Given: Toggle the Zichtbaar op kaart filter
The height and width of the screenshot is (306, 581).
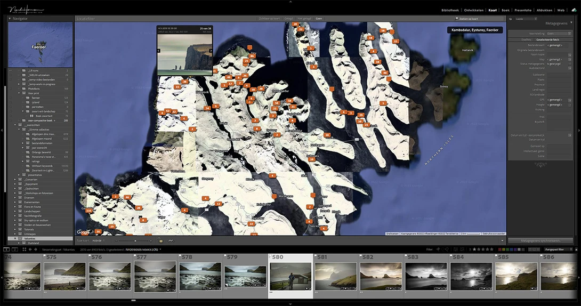Looking at the screenshot, I should 269,19.
